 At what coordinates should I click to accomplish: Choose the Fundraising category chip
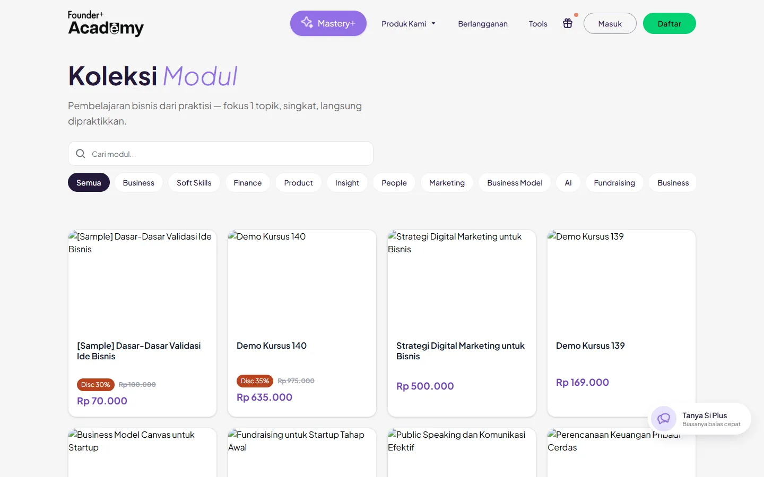614,183
